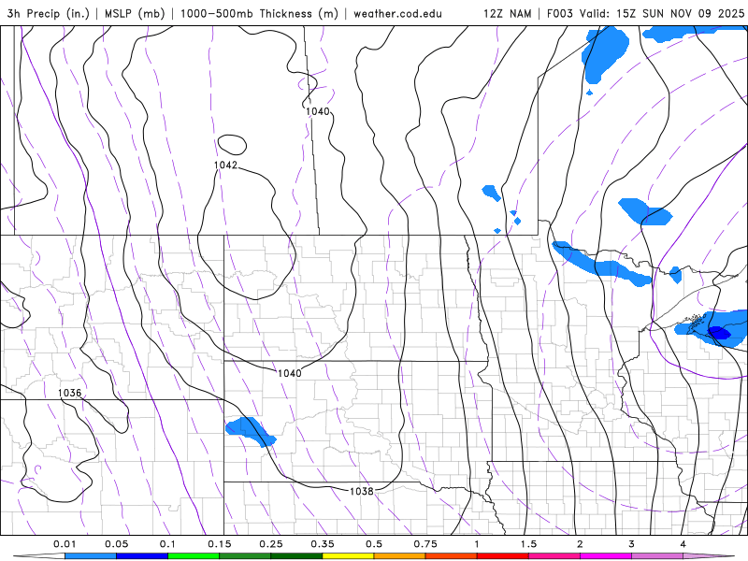748x561 pixels.
Task: Click the 0.75 legend value
Action: coord(425,544)
